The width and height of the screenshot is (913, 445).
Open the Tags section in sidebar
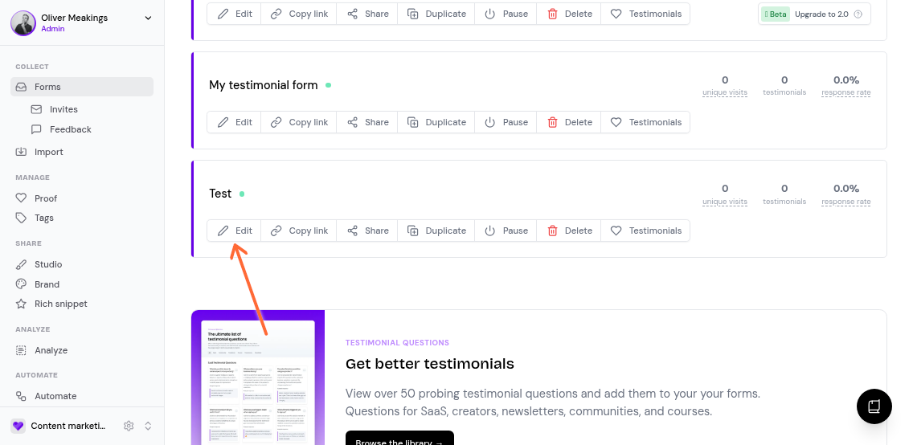[43, 218]
